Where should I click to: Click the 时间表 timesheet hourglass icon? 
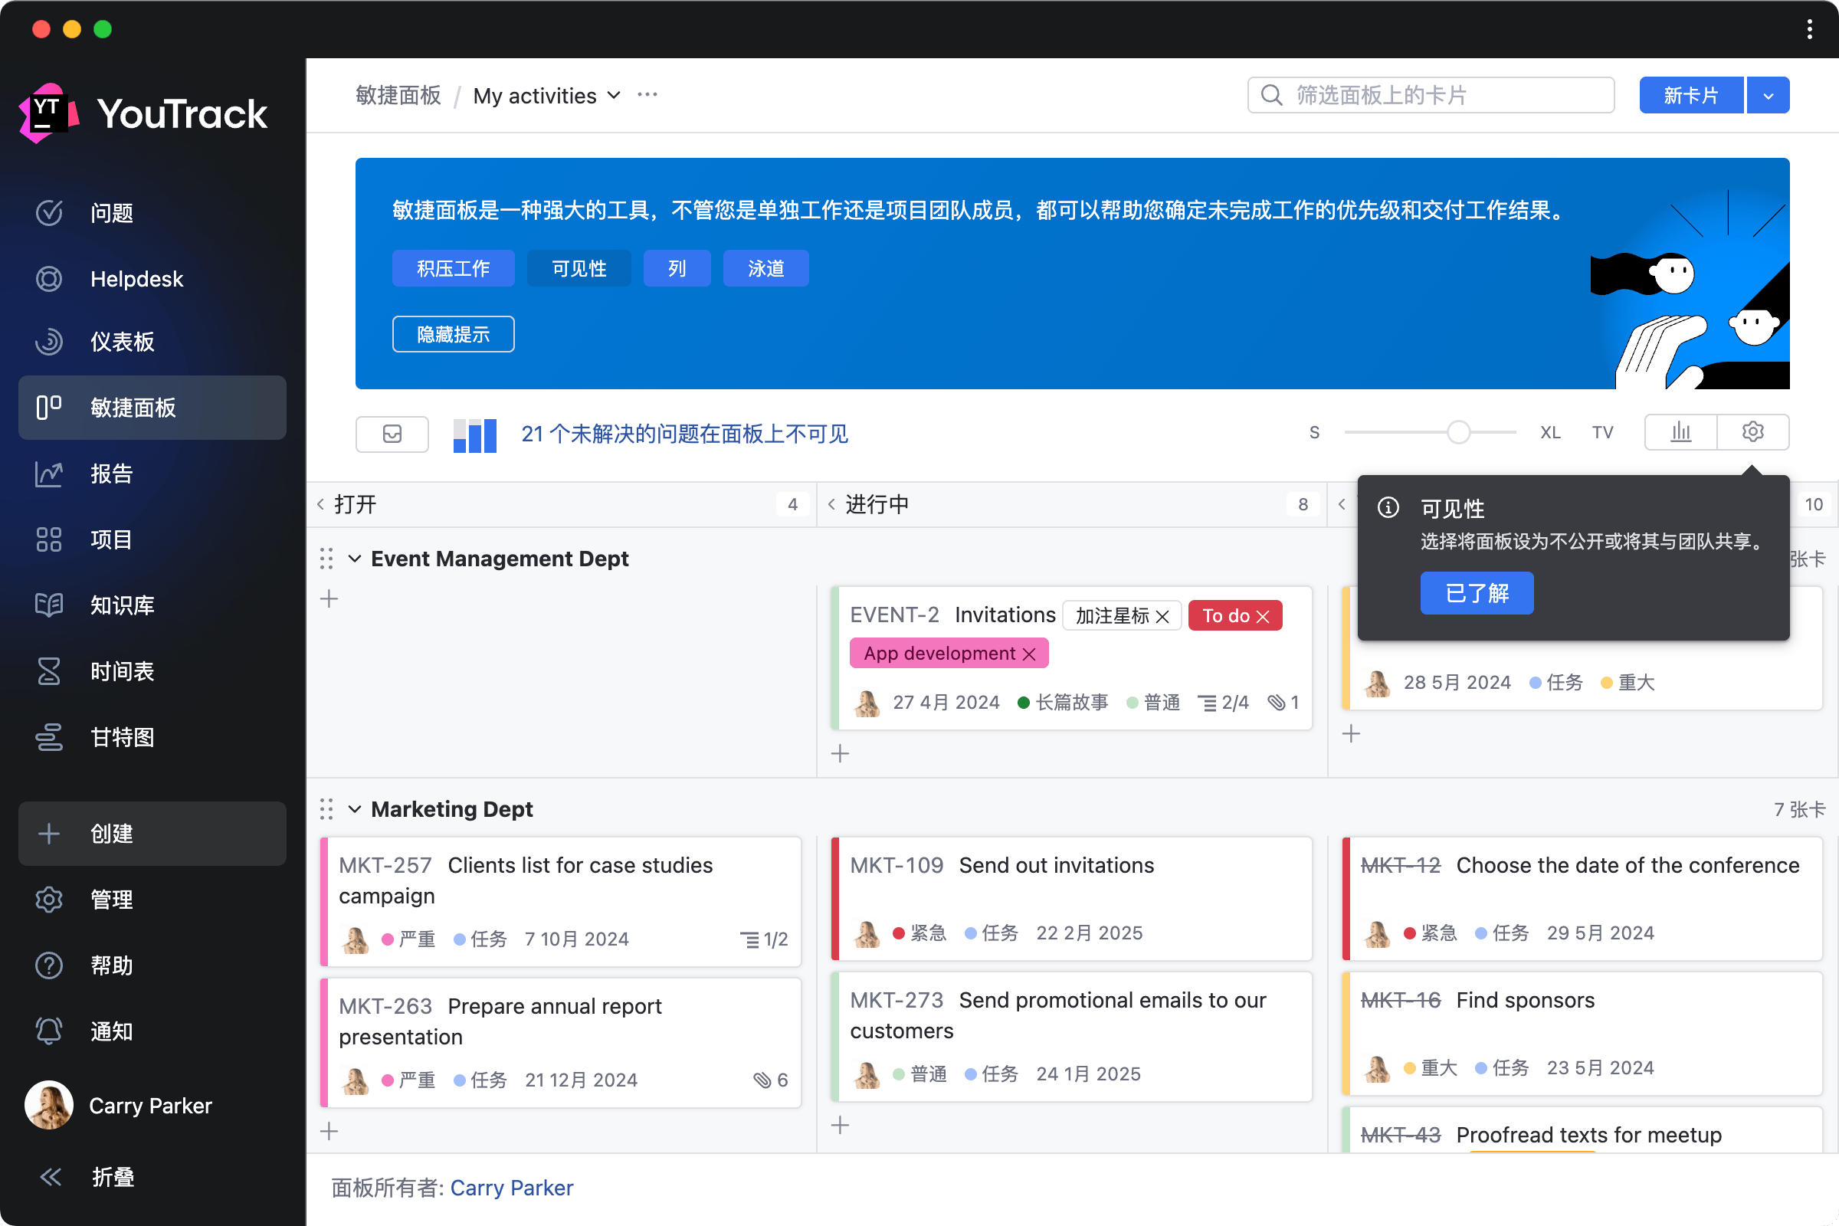(49, 671)
